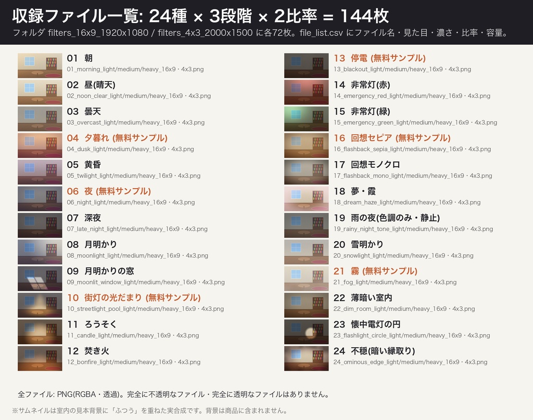
Task: Click the title 10 街灯の光だまり (無料サンプル)
Action: point(134,298)
